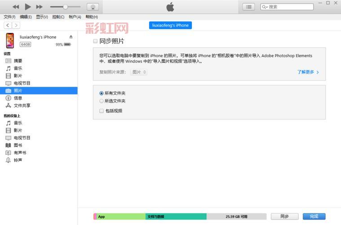This screenshot has height=225, width=341.
Task: Open 电视节目 under 设置 section
Action: coord(39,83)
